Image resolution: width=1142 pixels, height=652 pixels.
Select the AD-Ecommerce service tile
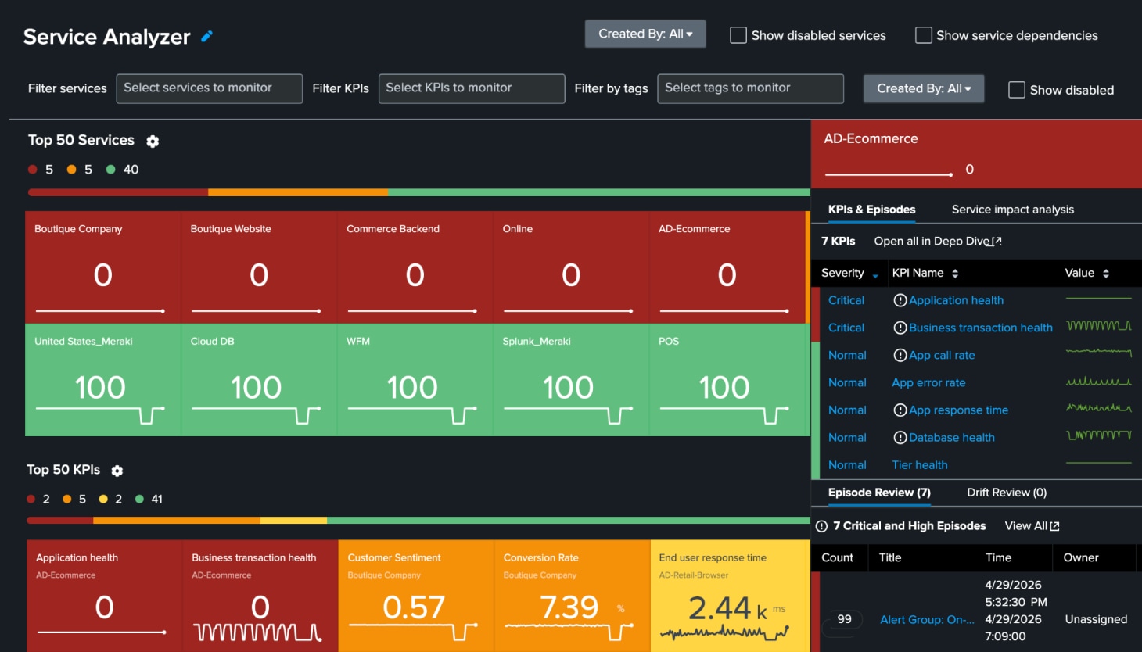tap(727, 267)
